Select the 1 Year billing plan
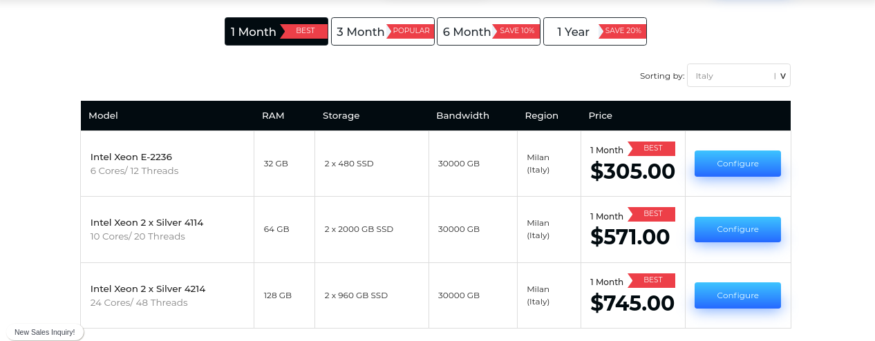Viewport: 875px width, 341px height. click(x=573, y=32)
